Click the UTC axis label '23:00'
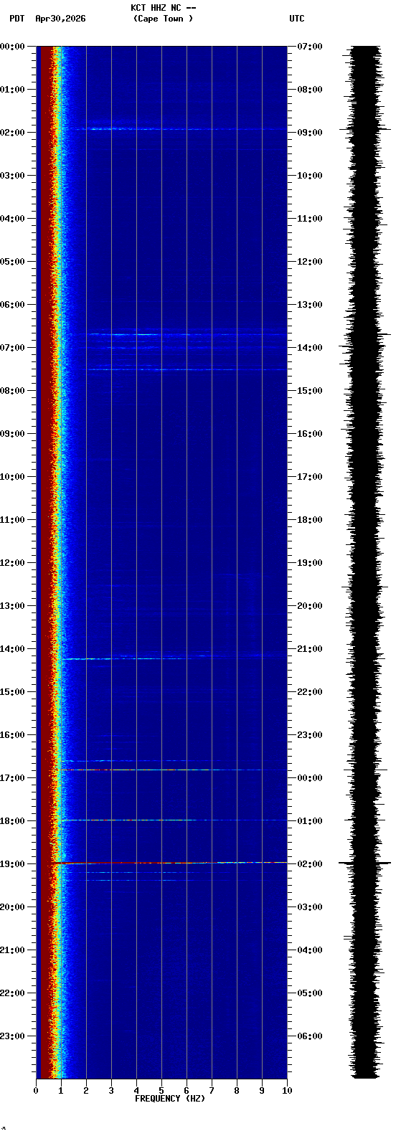396x1136 pixels. coord(310,735)
